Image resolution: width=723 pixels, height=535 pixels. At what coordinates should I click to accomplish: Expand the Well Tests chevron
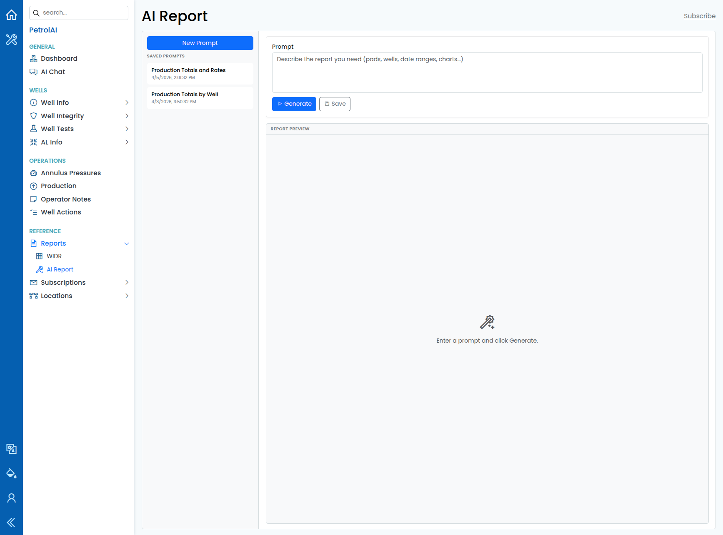click(x=127, y=129)
